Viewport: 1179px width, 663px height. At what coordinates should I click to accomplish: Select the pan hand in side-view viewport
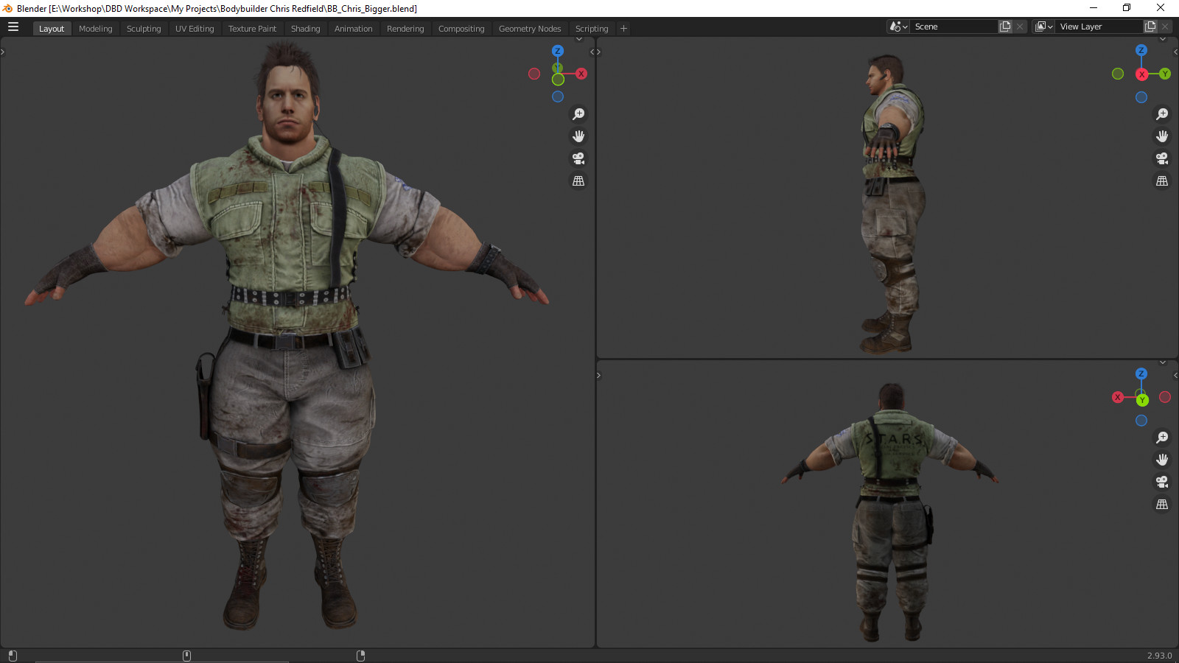click(x=1162, y=136)
